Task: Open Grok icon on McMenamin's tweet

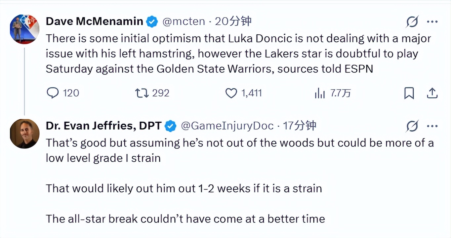Action: tap(412, 22)
